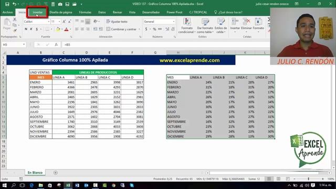Select the En Blanco sheet tab
Viewport: 336px width, 189px height.
tap(35, 173)
